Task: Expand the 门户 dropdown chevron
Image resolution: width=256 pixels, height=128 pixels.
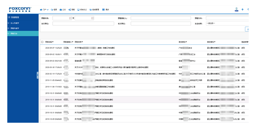Action: click(48, 10)
